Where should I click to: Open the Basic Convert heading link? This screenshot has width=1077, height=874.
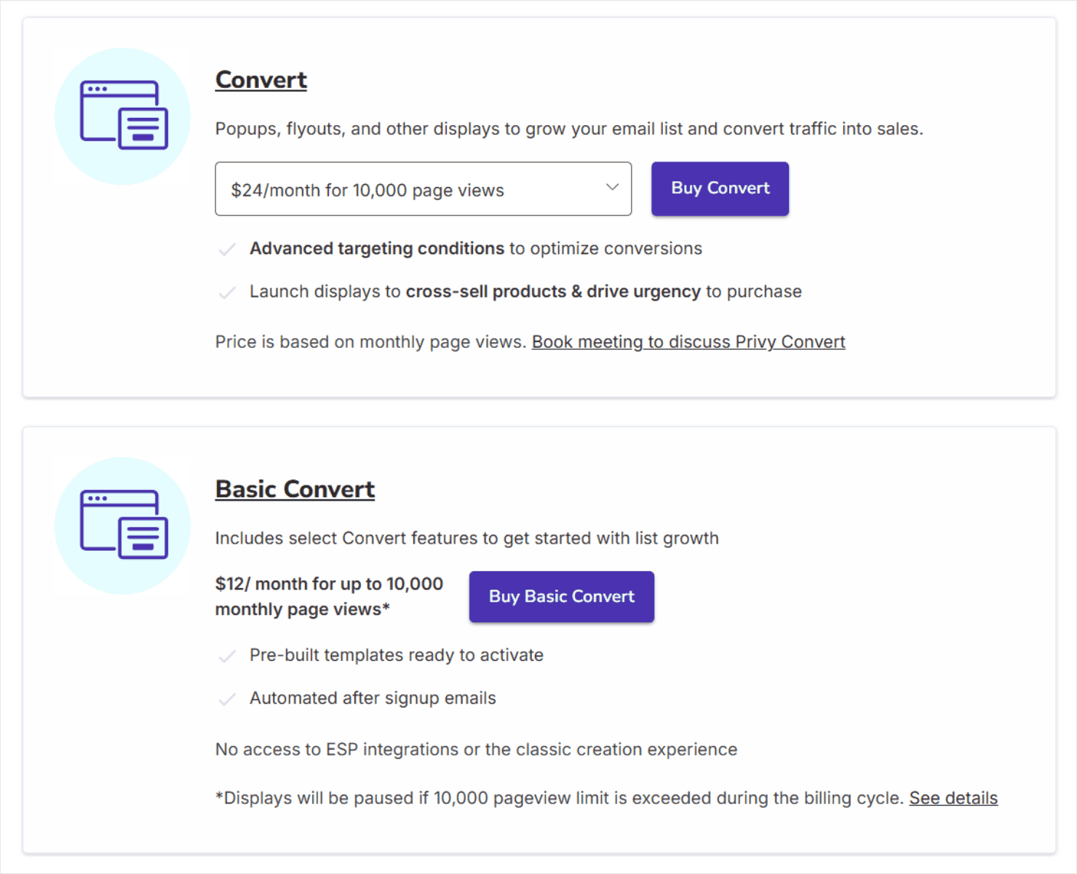coord(294,489)
